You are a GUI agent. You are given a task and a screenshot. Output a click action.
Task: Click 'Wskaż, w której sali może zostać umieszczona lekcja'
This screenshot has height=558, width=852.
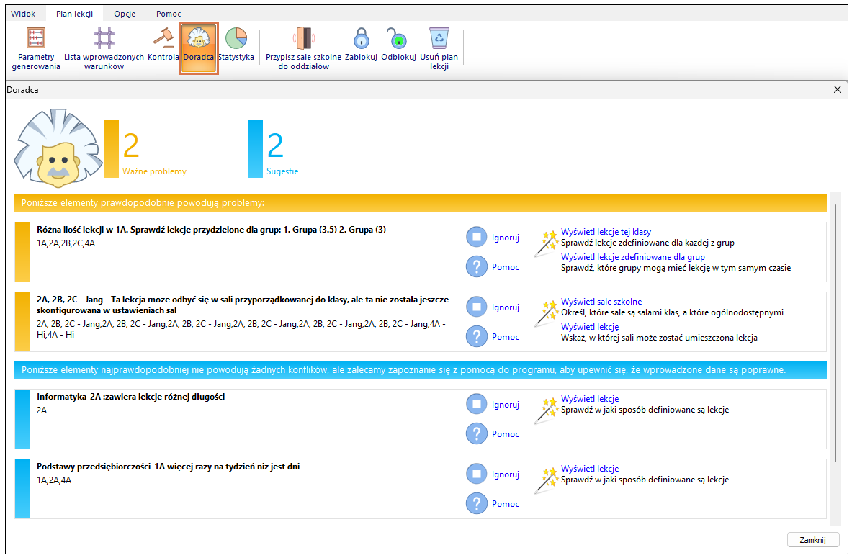click(659, 338)
